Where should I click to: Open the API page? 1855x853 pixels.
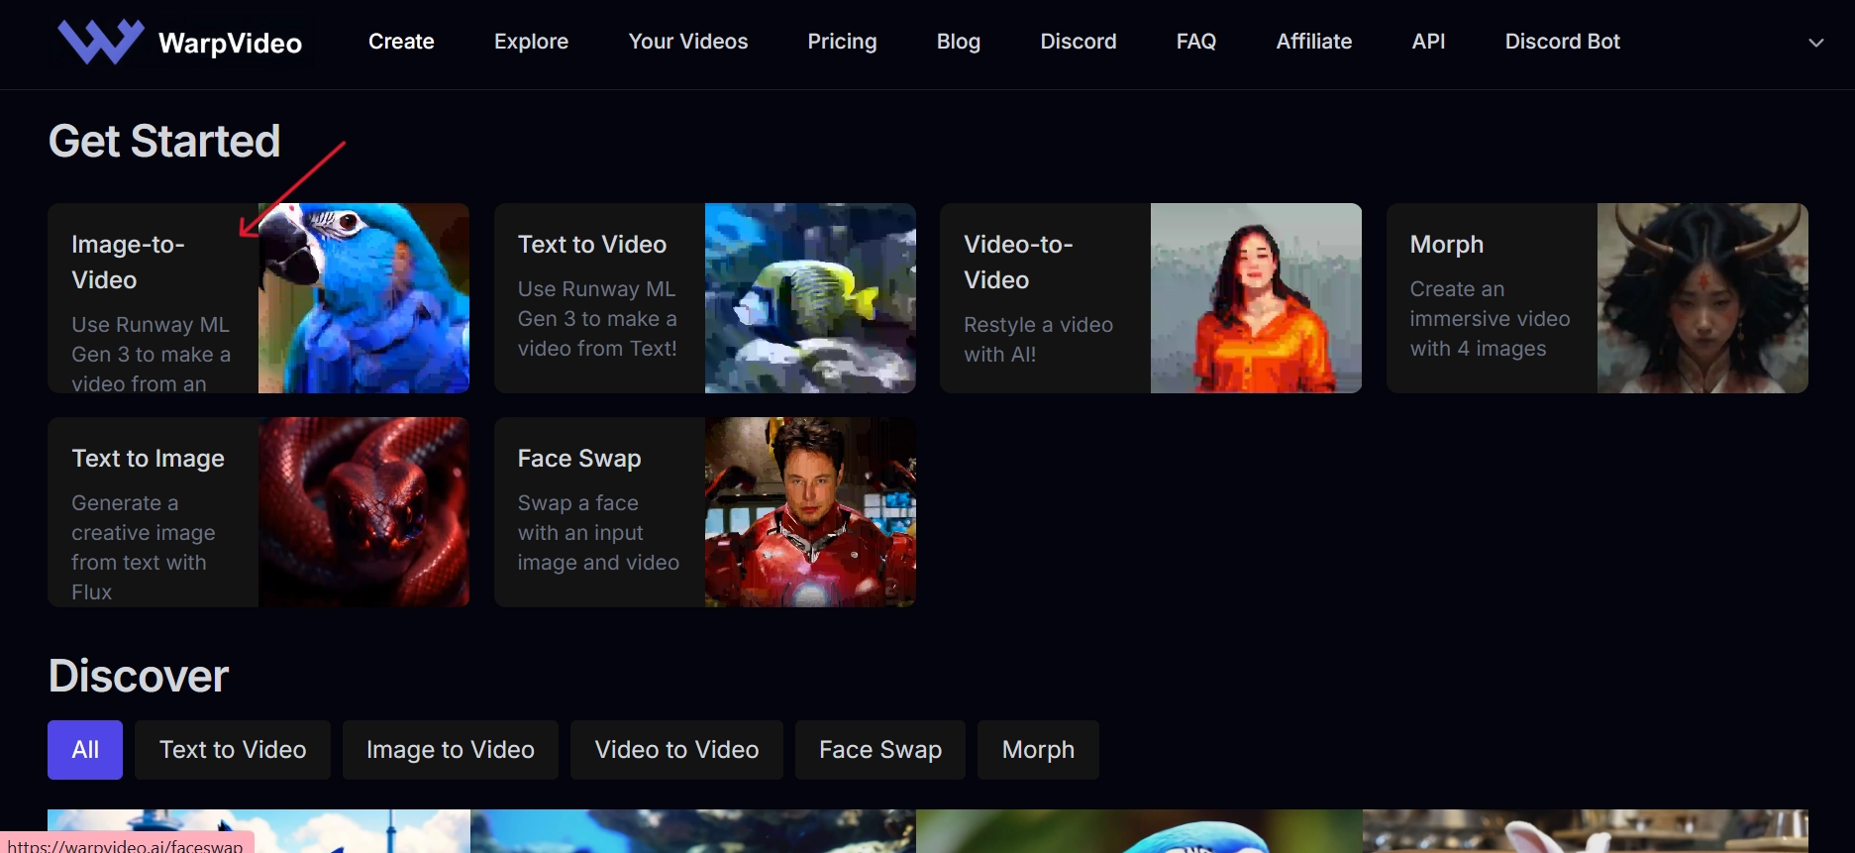click(1428, 42)
